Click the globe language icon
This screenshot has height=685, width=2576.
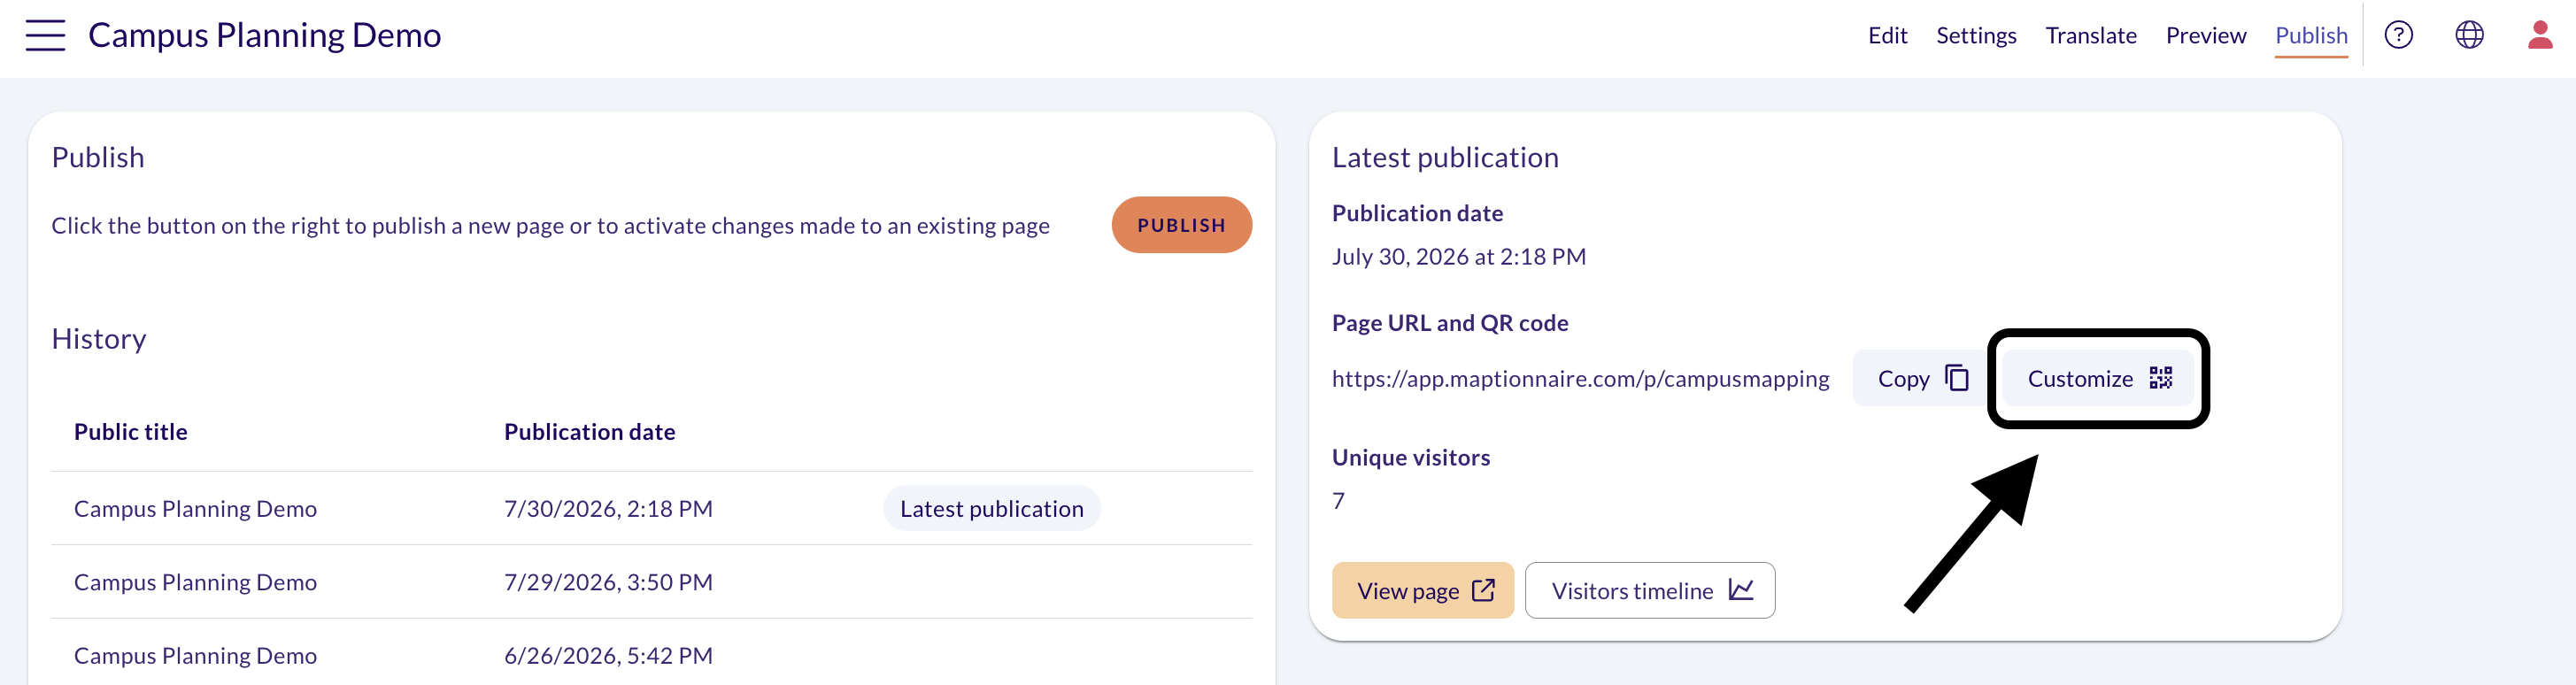[2469, 35]
